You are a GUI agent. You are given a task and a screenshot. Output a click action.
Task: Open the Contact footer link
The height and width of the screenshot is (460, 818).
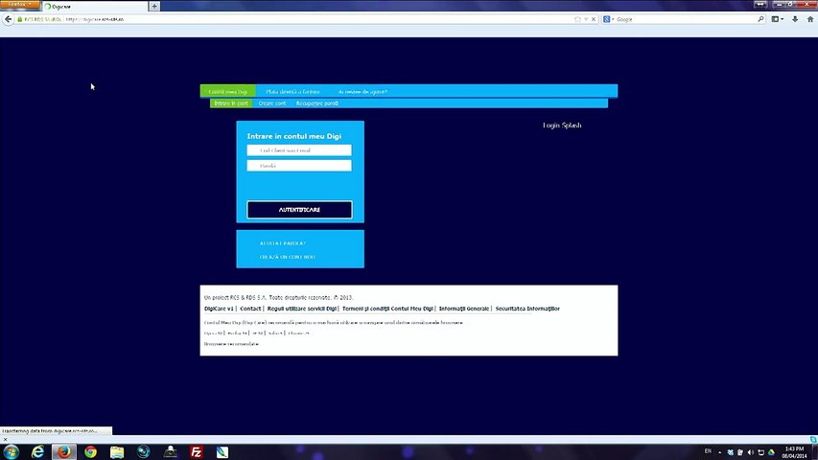click(x=250, y=309)
